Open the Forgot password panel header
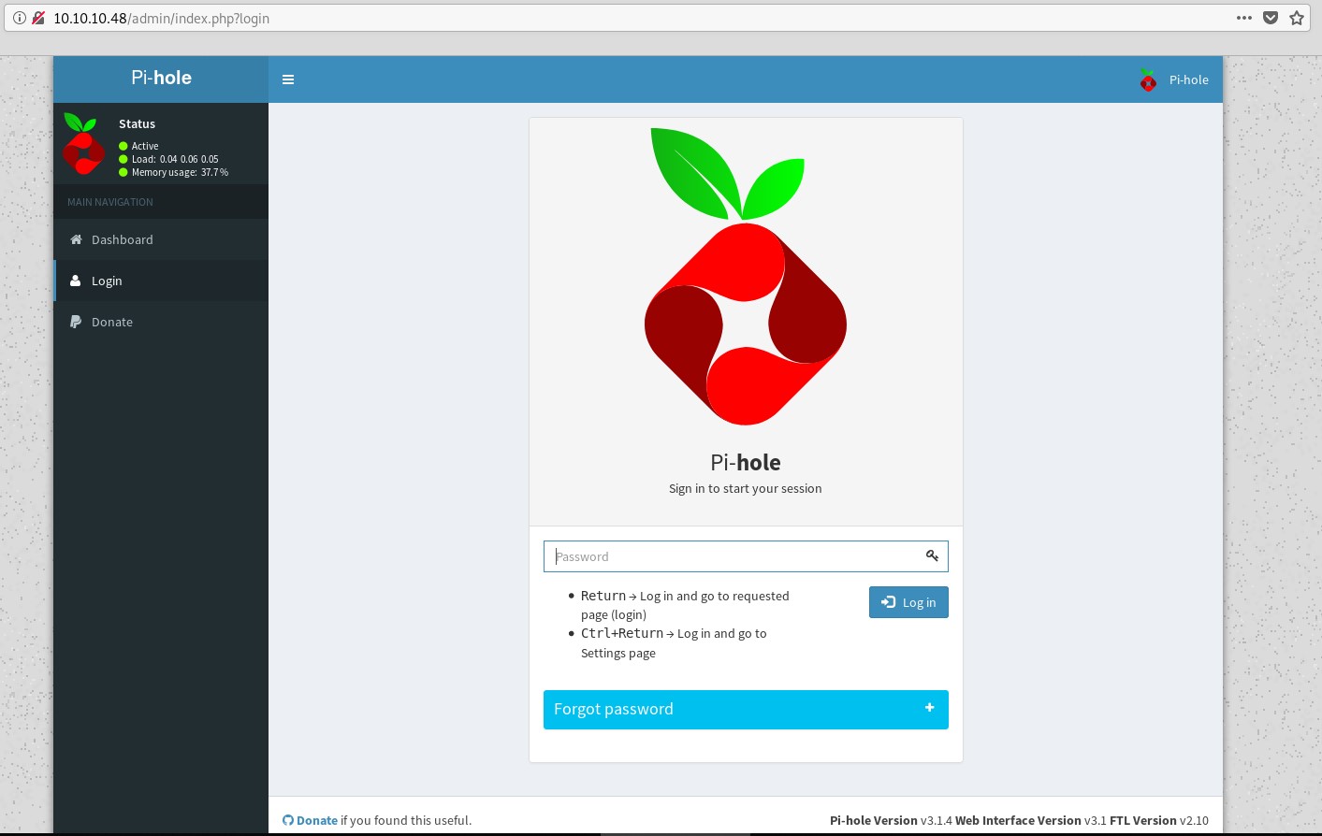1322x836 pixels. tap(746, 710)
